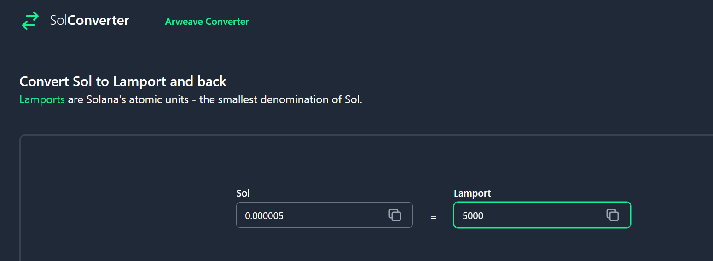Screen dimensions: 713x261
Task: Click the word 'back' in the heading
Action: tap(212, 82)
